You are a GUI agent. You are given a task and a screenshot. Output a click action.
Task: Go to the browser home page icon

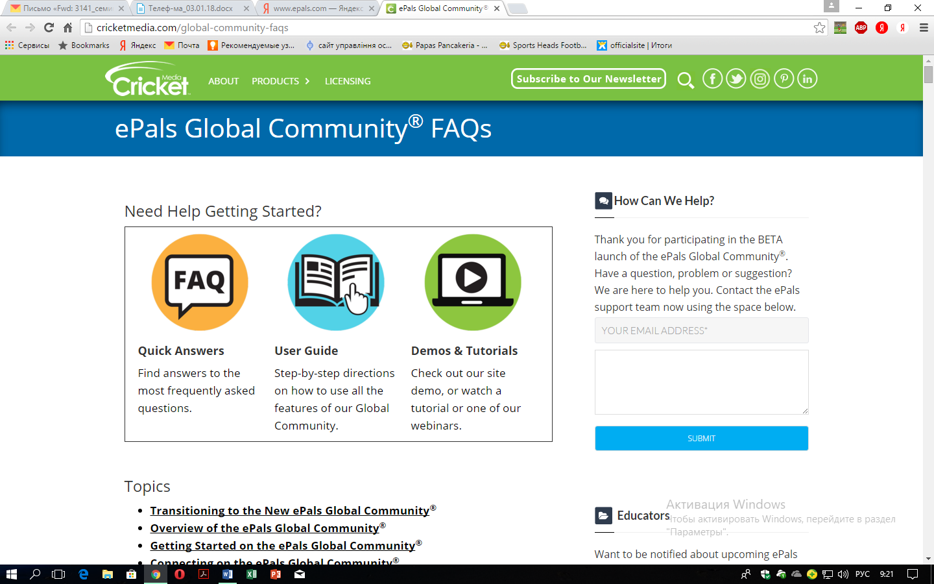67,27
